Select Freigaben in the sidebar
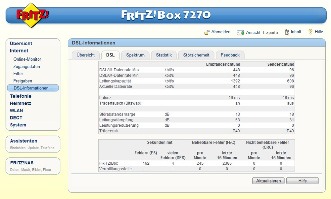The image size is (331, 199). 23,81
